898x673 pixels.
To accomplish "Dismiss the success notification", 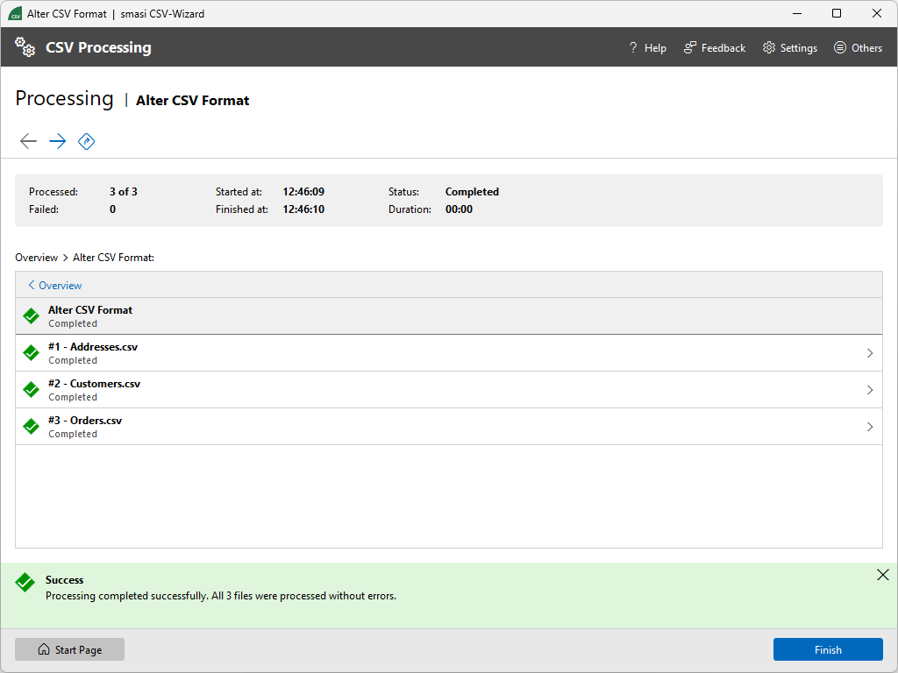I will (883, 575).
